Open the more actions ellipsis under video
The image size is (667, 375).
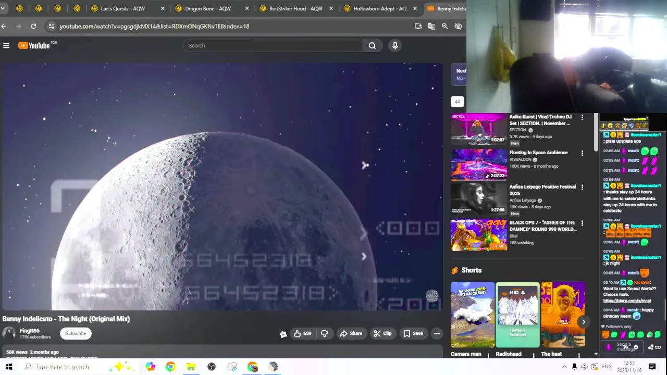point(437,333)
